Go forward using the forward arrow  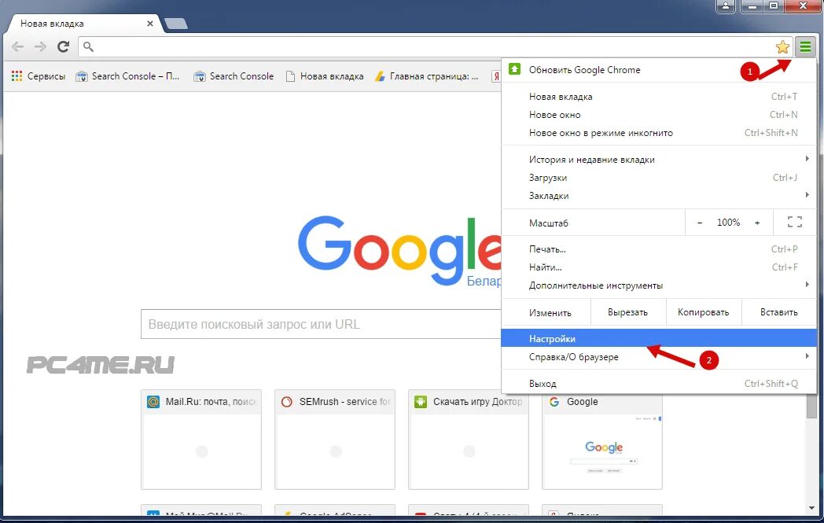tap(40, 46)
